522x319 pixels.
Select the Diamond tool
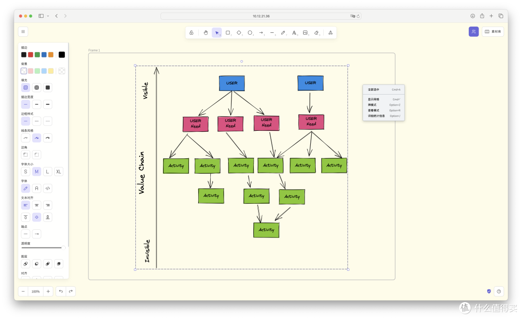pos(239,32)
